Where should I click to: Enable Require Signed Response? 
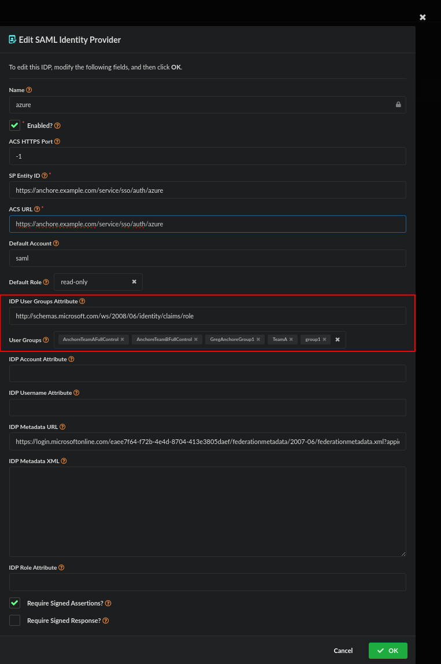(x=14, y=620)
